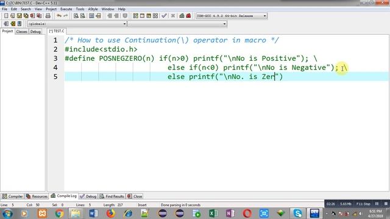Viewport: 390px width, 219px height.
Task: Open Google Chrome from the taskbar
Action: (x=59, y=214)
